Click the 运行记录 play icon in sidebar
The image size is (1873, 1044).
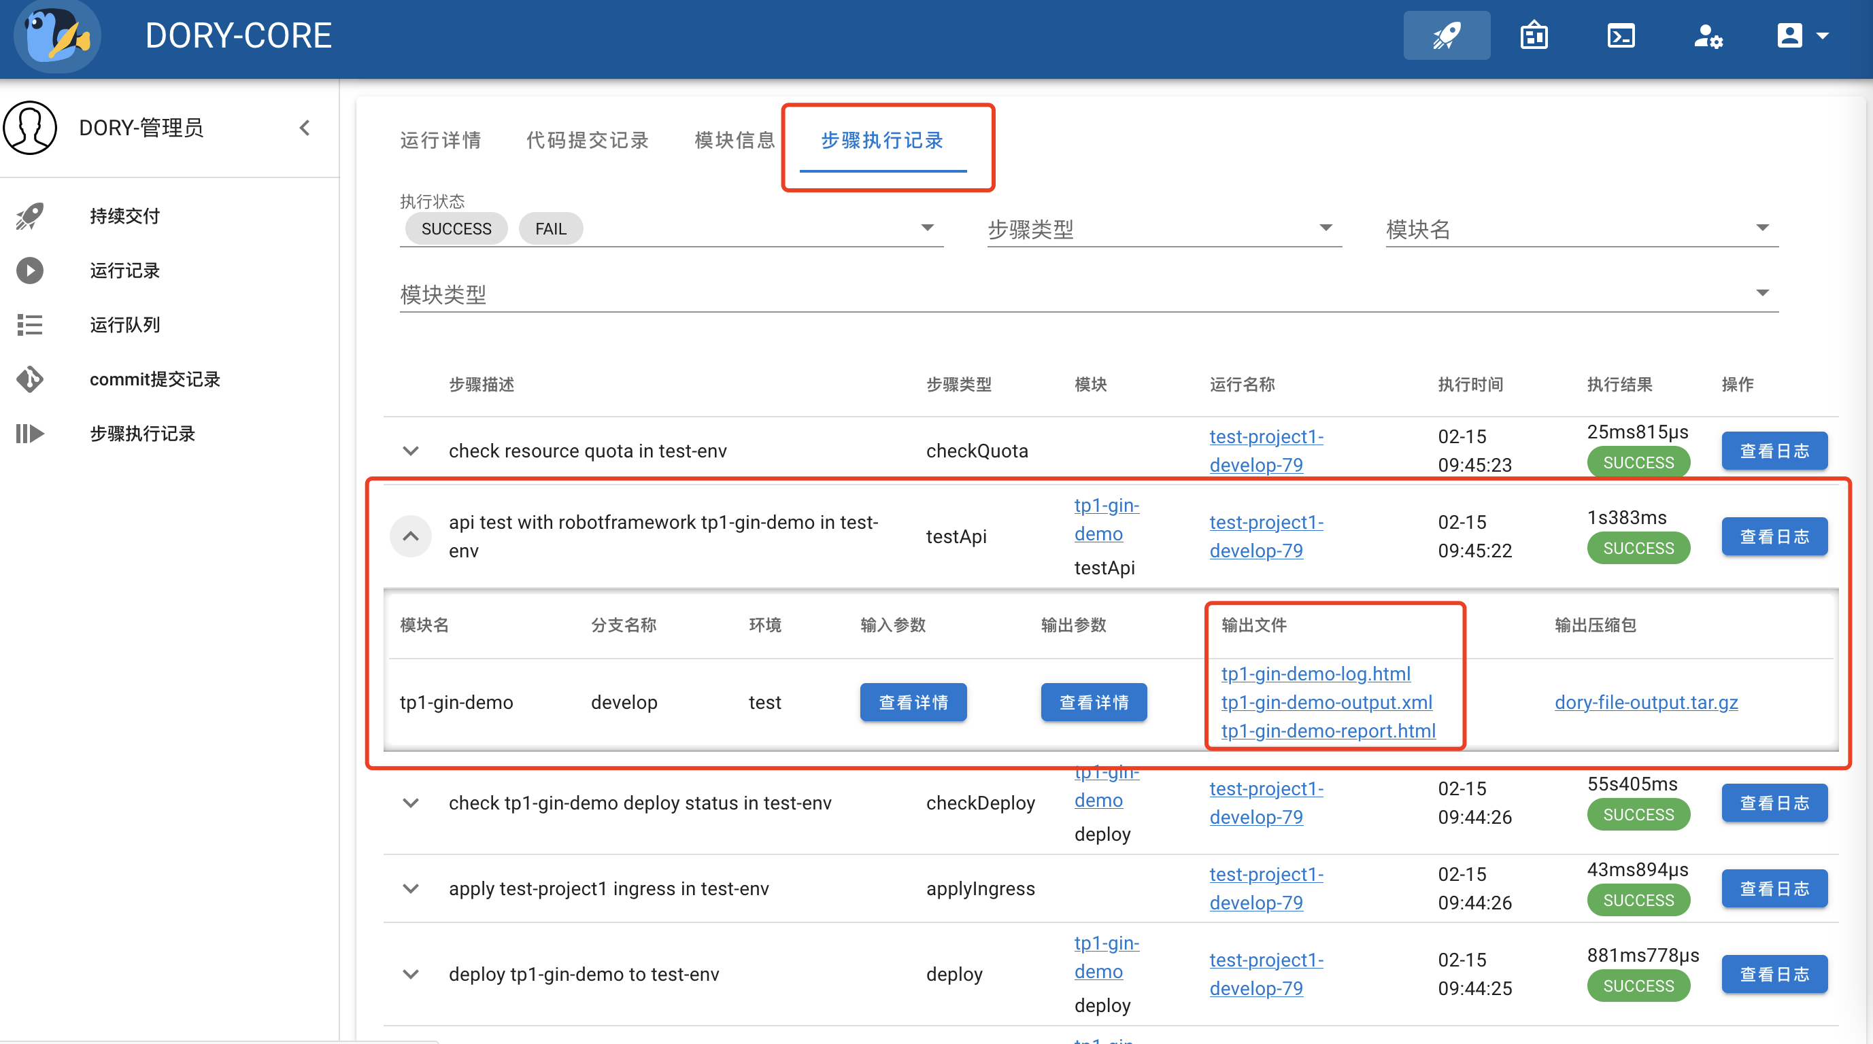[29, 271]
